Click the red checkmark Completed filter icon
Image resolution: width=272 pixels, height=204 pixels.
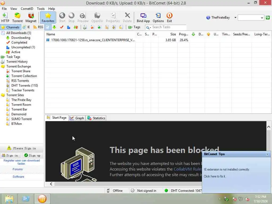tap(62, 27)
